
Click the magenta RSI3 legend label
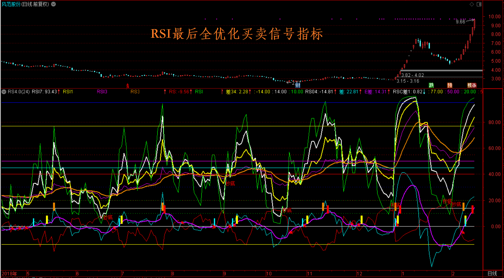[102, 92]
